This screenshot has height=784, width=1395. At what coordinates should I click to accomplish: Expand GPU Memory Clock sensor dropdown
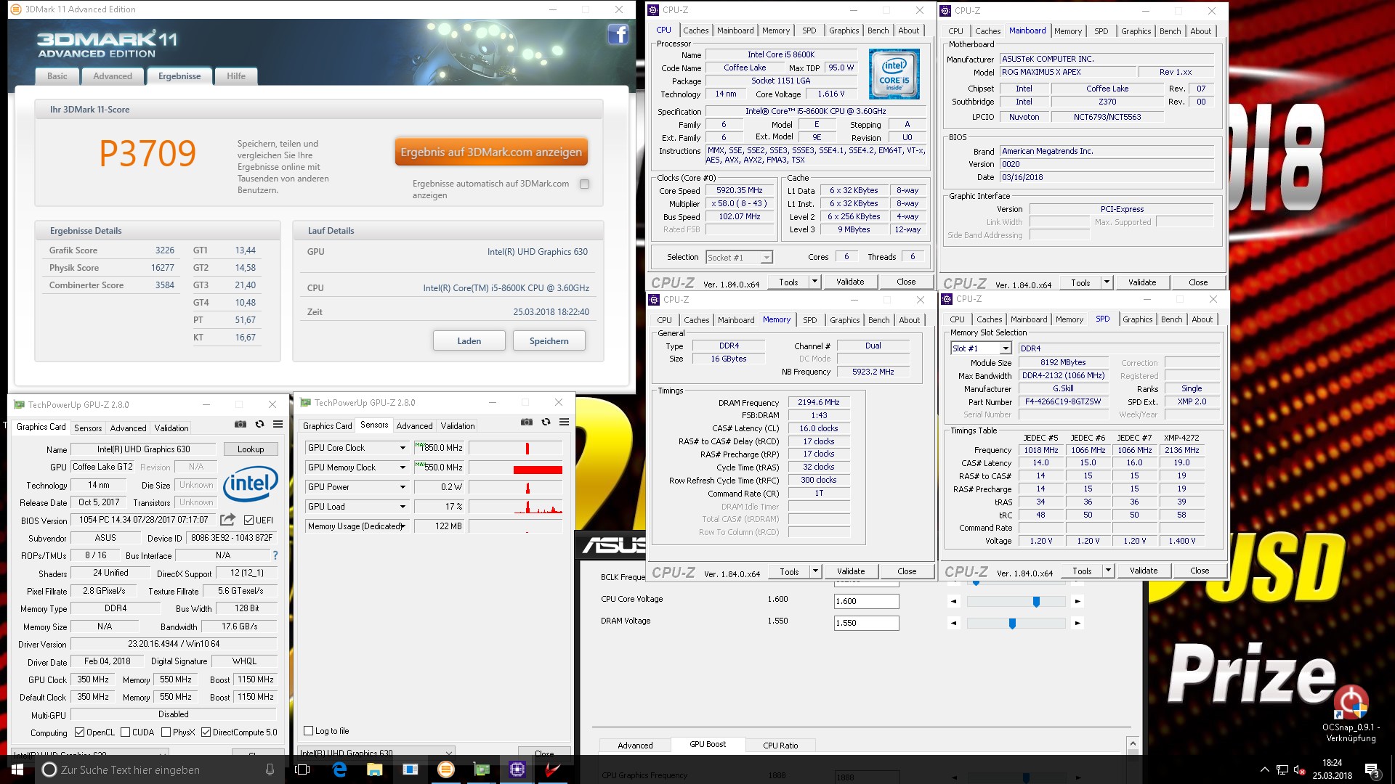(403, 467)
